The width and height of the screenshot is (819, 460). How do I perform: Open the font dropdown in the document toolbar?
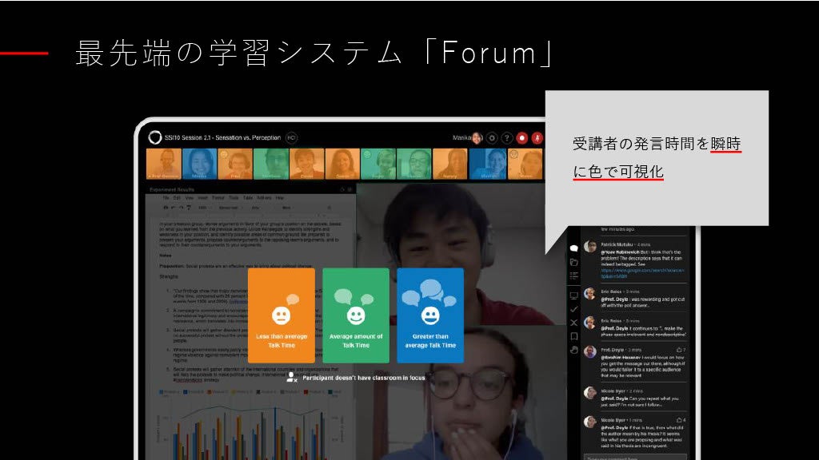coord(255,208)
